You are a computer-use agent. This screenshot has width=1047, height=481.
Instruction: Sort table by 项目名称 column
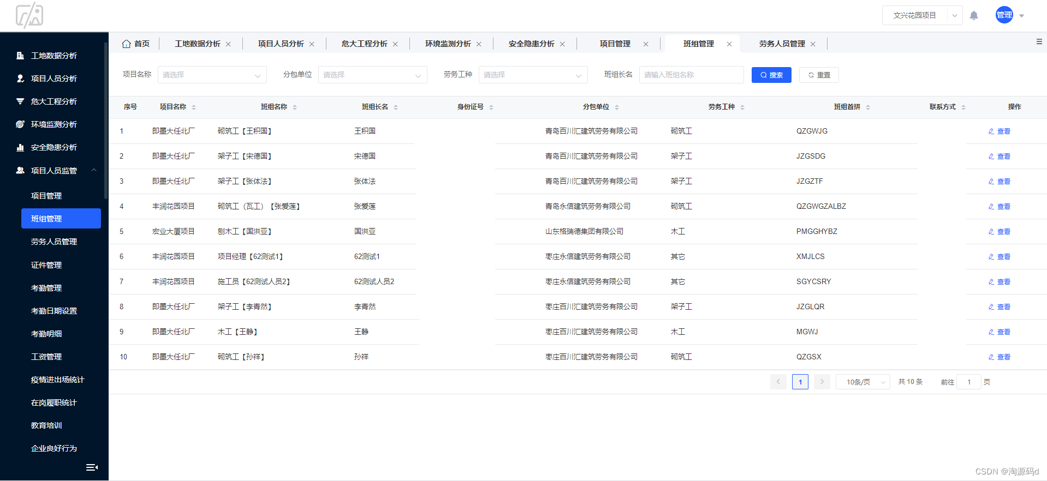pyautogui.click(x=194, y=107)
